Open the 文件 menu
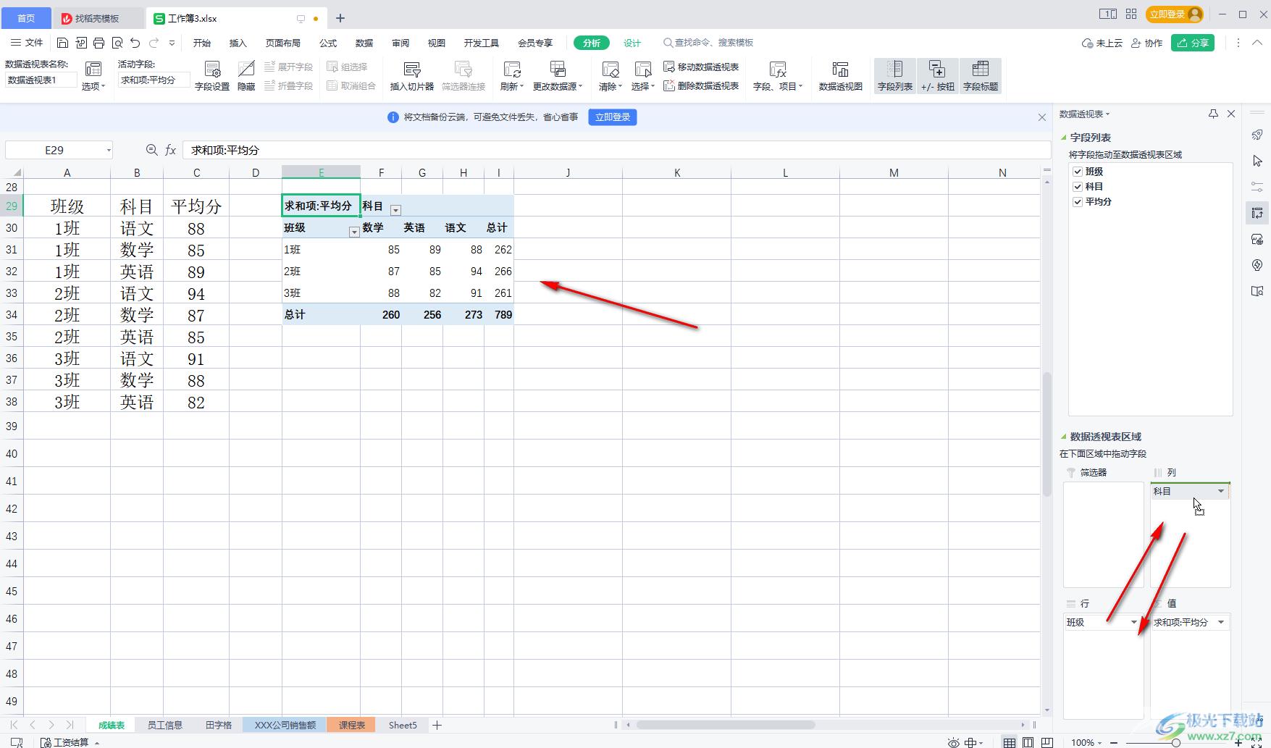 click(28, 43)
